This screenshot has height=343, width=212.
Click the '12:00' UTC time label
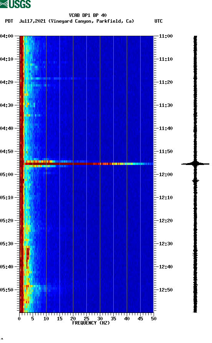(x=166, y=175)
